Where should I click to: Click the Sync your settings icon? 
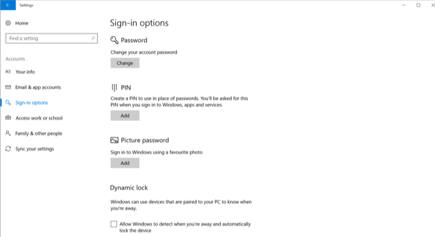[x=8, y=149]
